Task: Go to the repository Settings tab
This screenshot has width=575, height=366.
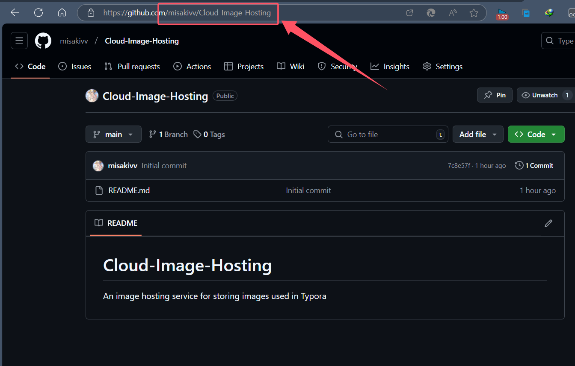Action: pos(442,67)
